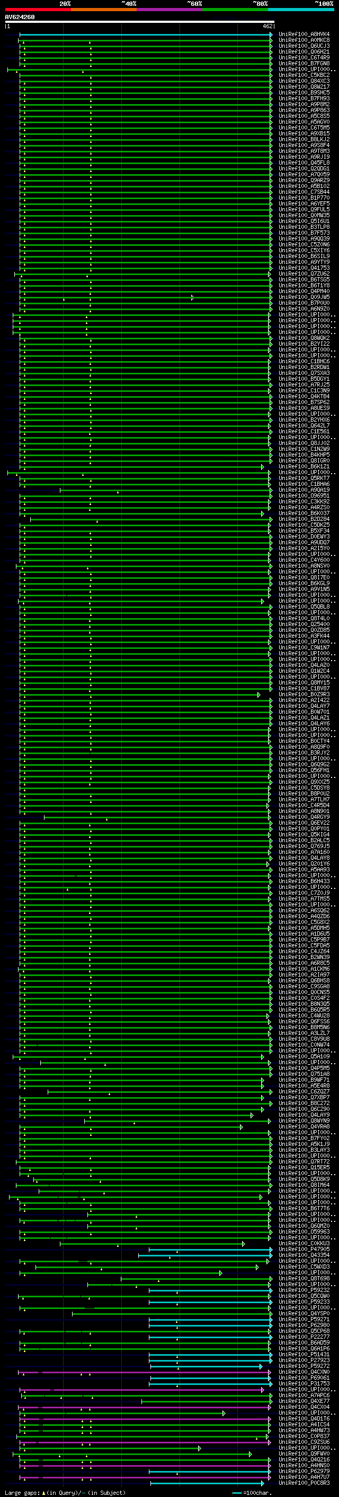Screen dimensions: 339x1497
Task: Choose hit UniRef100_B7FGN8
Action: click(304, 63)
